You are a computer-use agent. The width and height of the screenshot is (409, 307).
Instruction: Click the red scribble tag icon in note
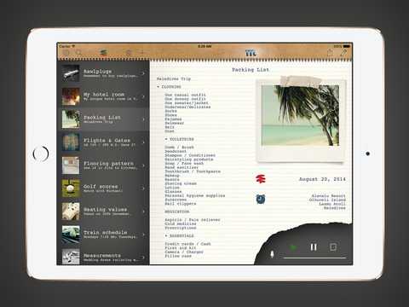point(261,179)
